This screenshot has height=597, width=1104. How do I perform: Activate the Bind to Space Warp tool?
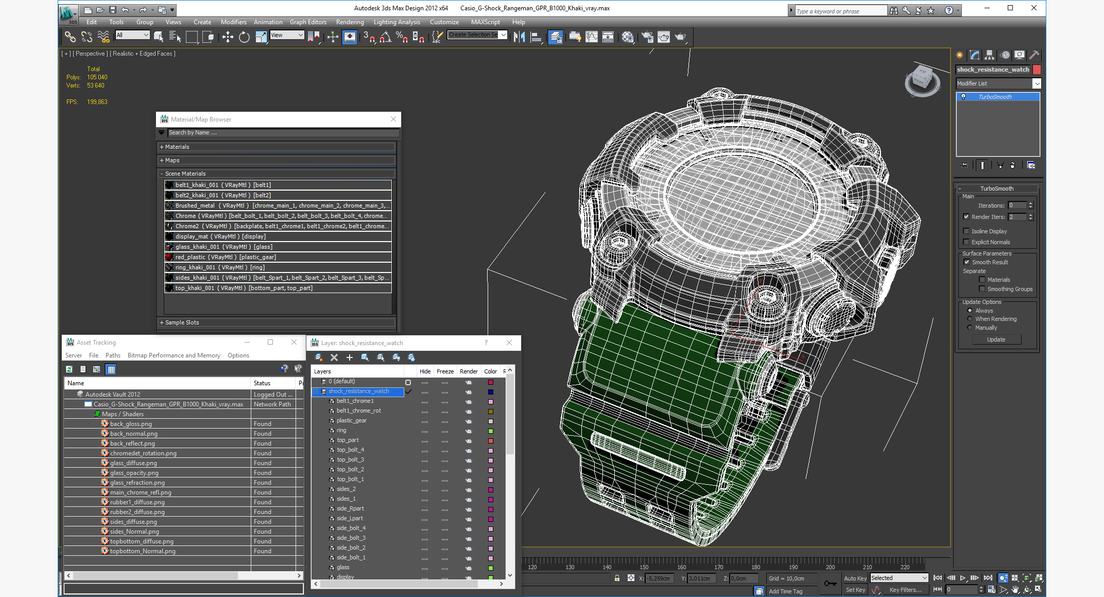click(104, 37)
